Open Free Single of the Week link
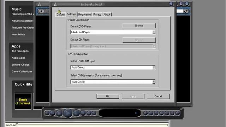Image resolution: width=226 pixels, height=127 pixels. (23, 14)
